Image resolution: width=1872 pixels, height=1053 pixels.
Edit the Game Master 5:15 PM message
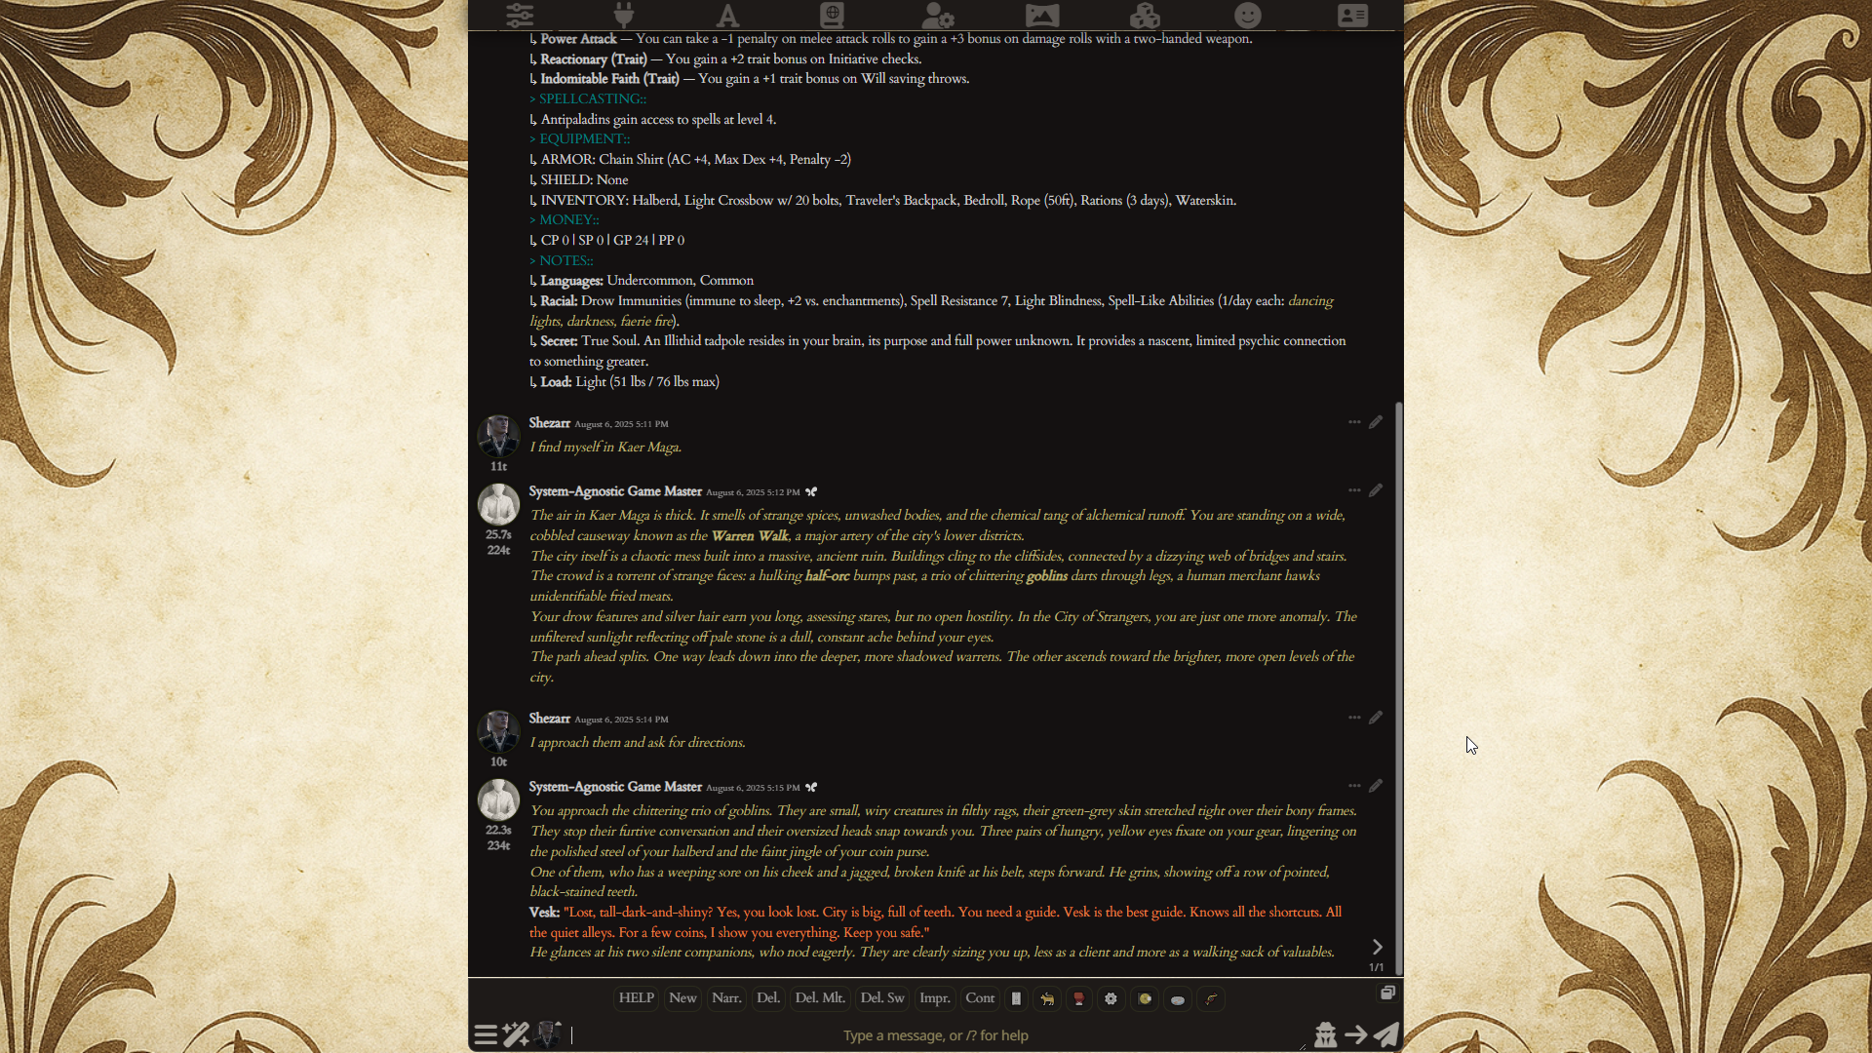[x=1376, y=786]
